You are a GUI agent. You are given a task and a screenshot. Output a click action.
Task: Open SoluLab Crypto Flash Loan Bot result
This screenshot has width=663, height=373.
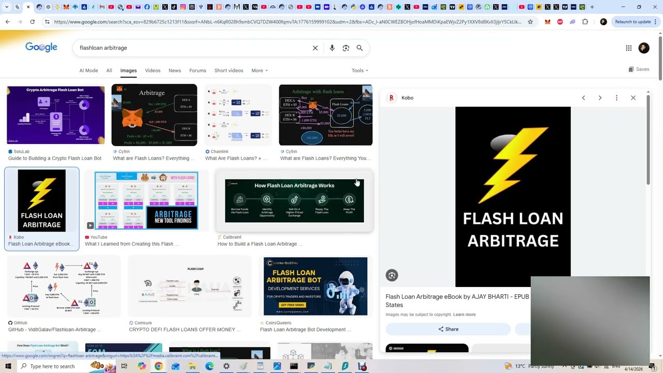click(x=54, y=158)
